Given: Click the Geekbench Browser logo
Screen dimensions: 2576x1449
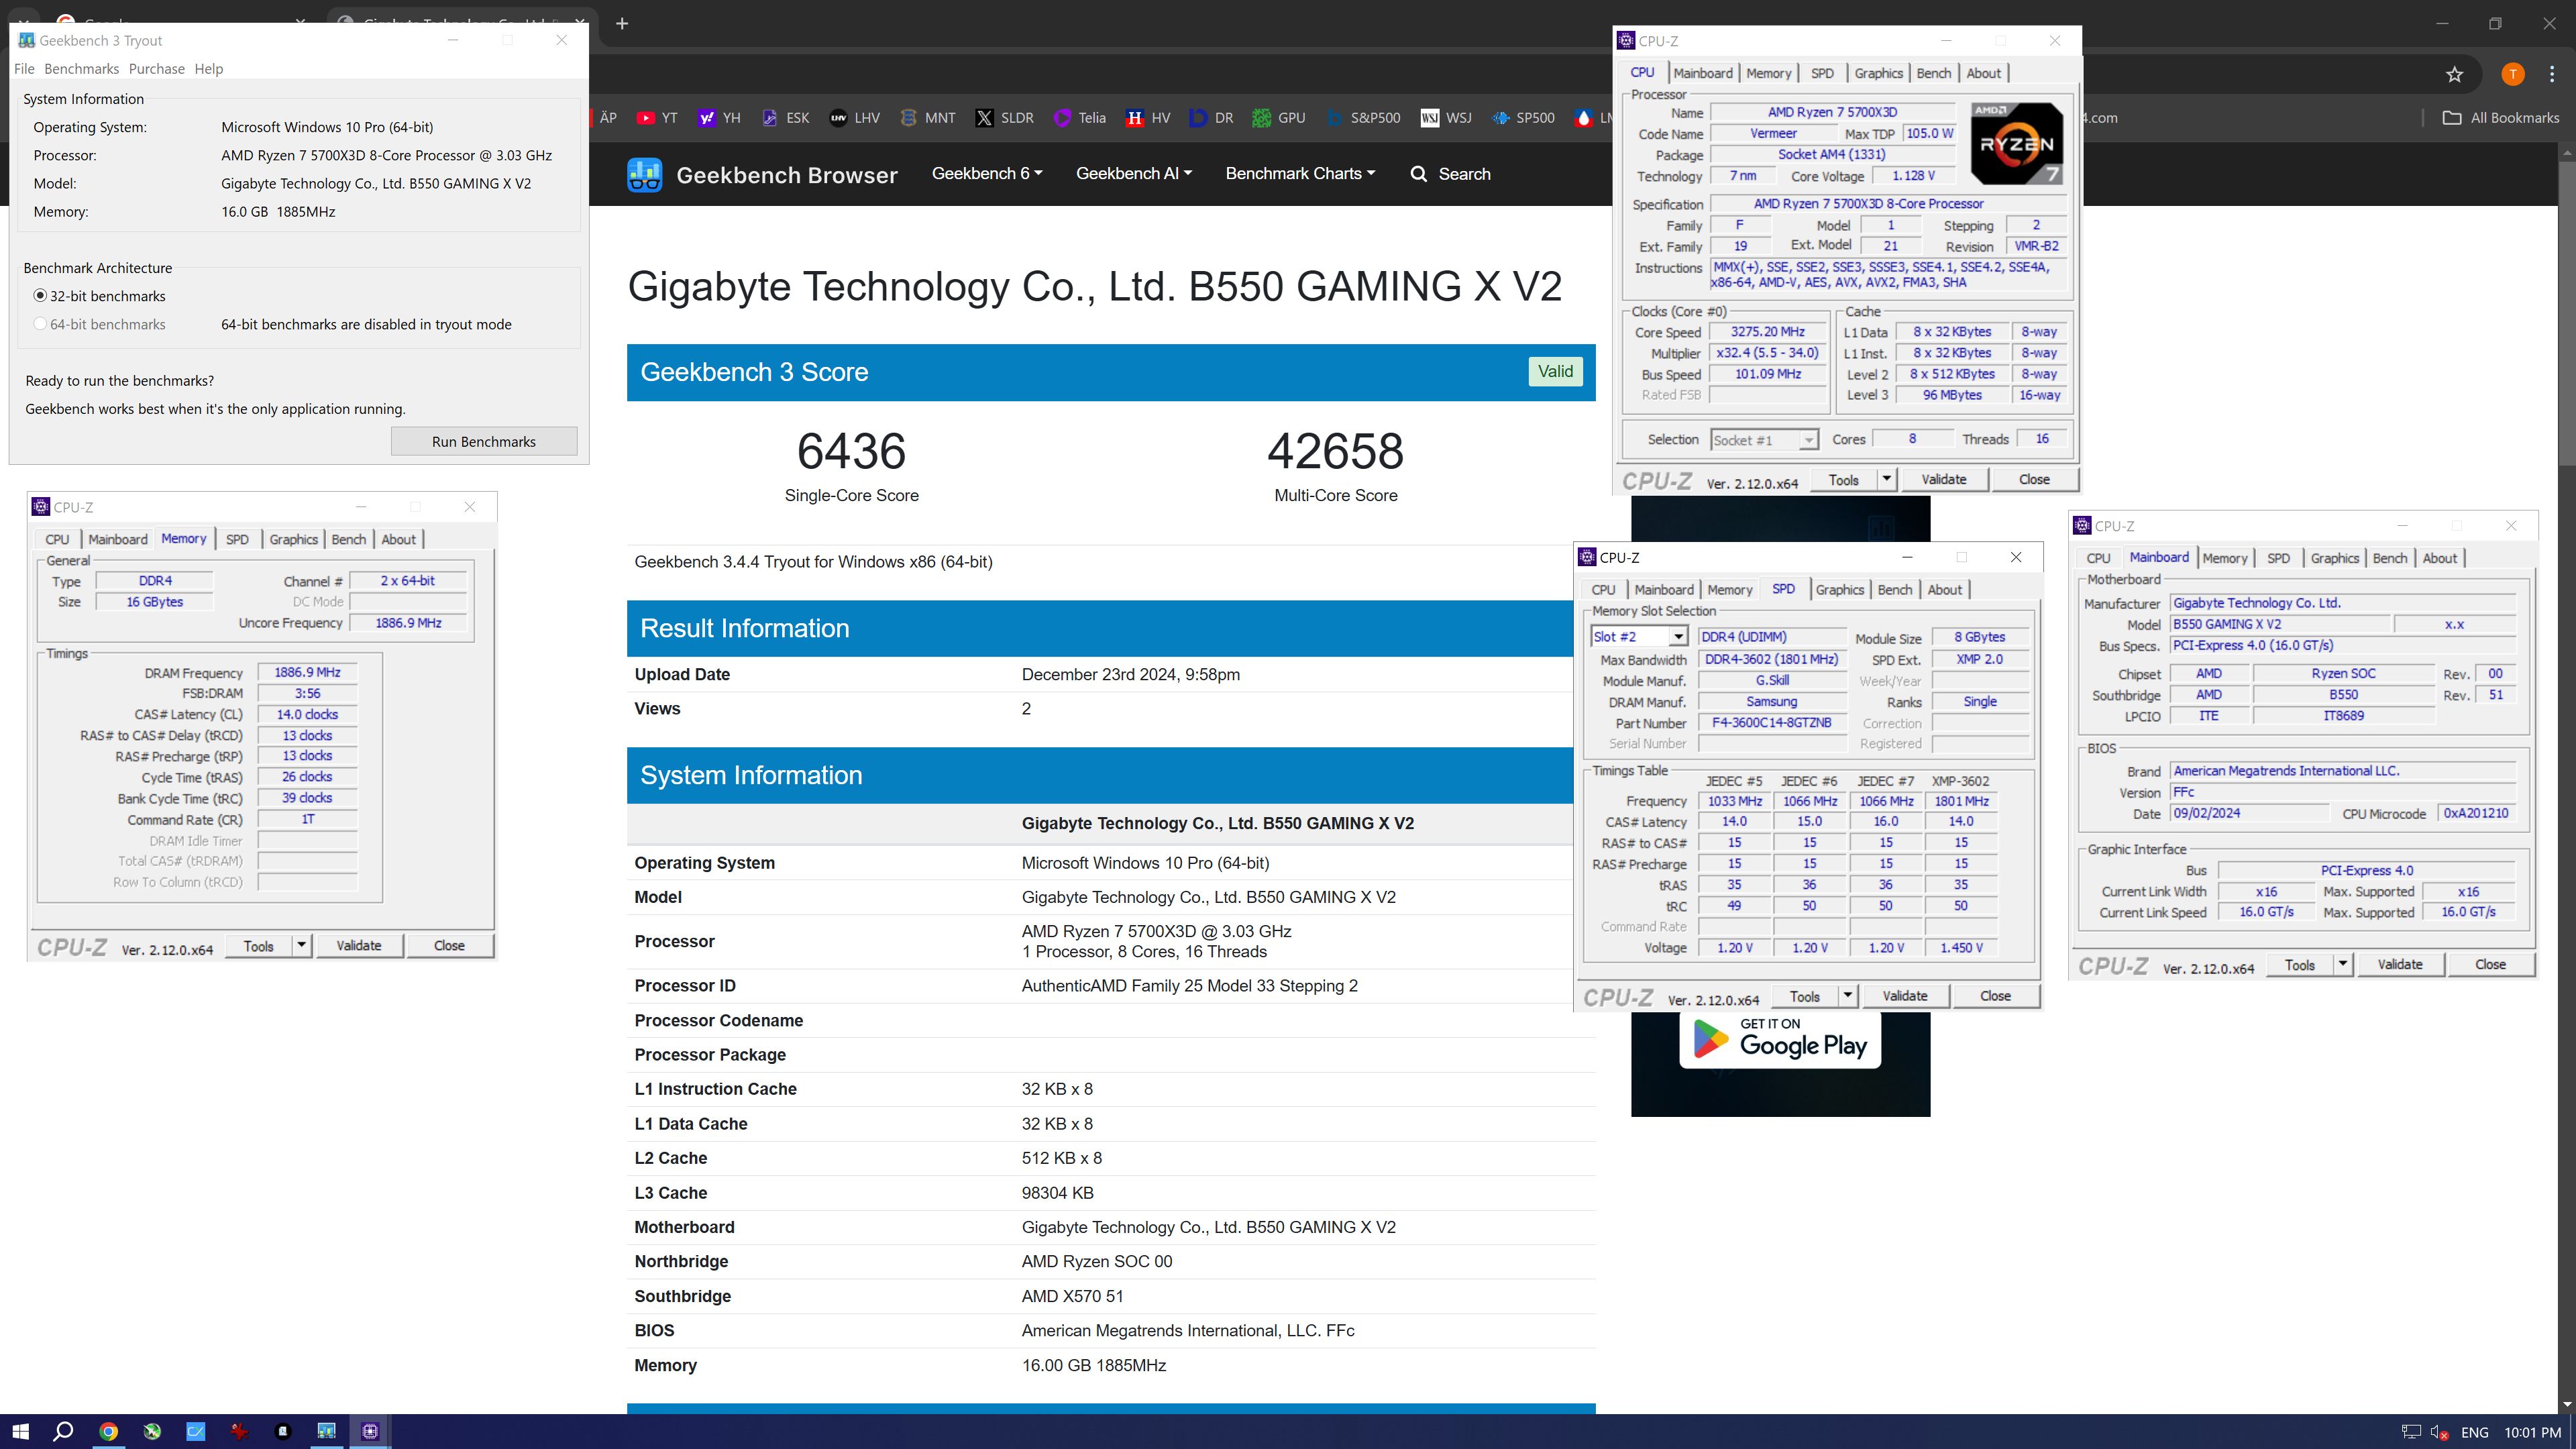Looking at the screenshot, I should pyautogui.click(x=762, y=175).
